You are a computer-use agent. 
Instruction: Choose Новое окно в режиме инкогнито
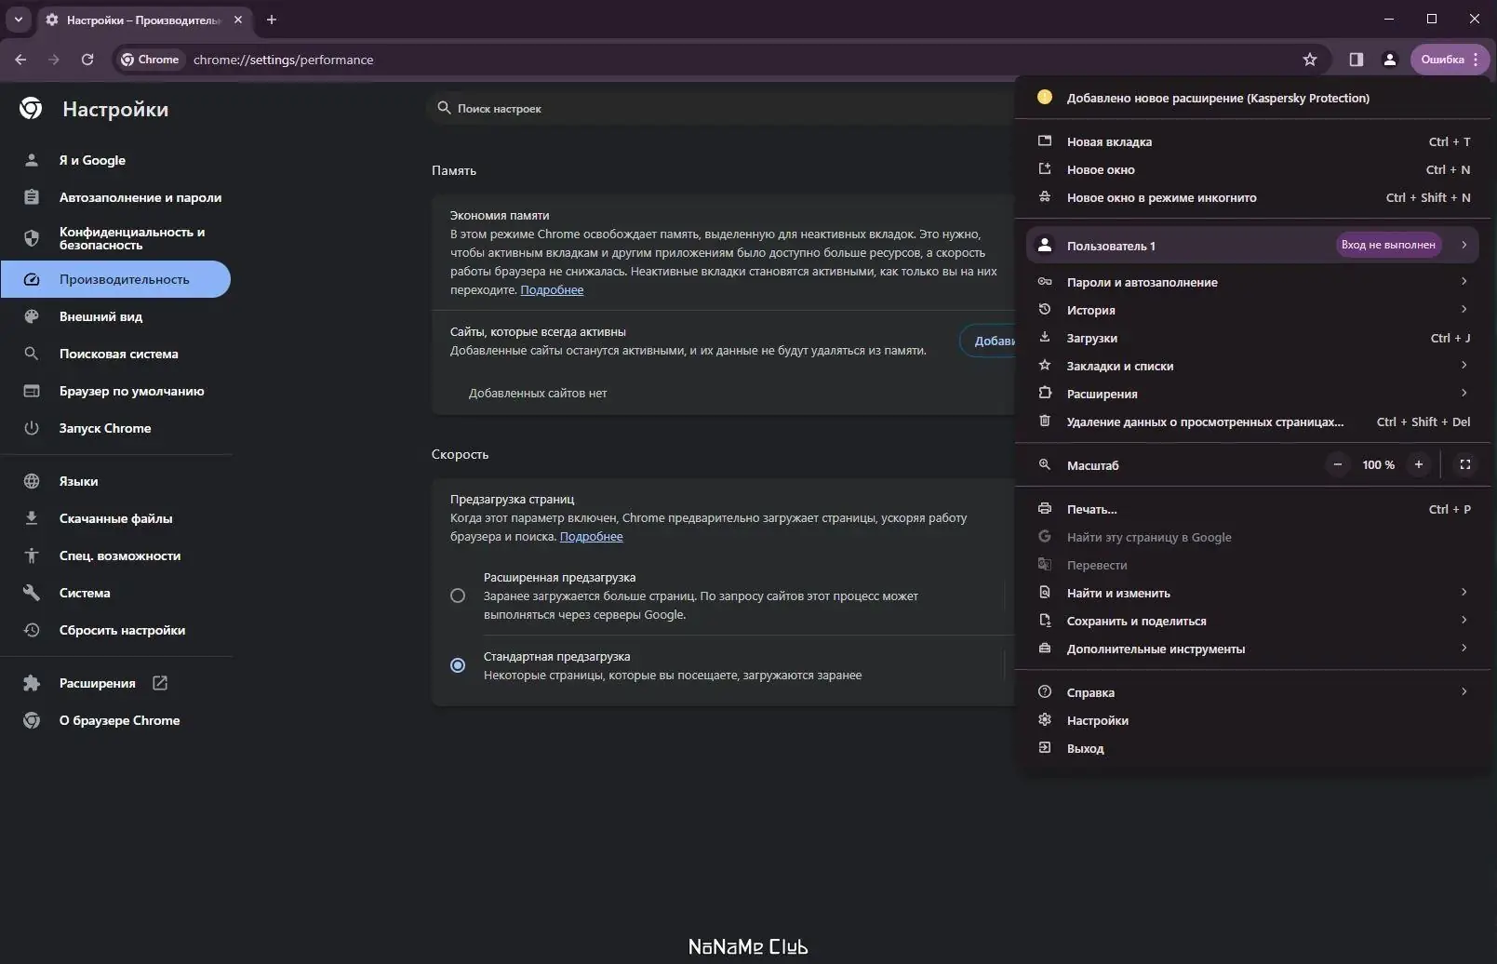(x=1161, y=197)
